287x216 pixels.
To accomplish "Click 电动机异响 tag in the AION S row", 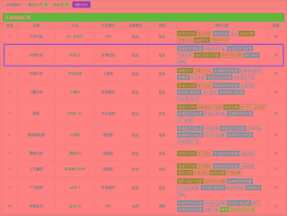I will click(x=234, y=188).
